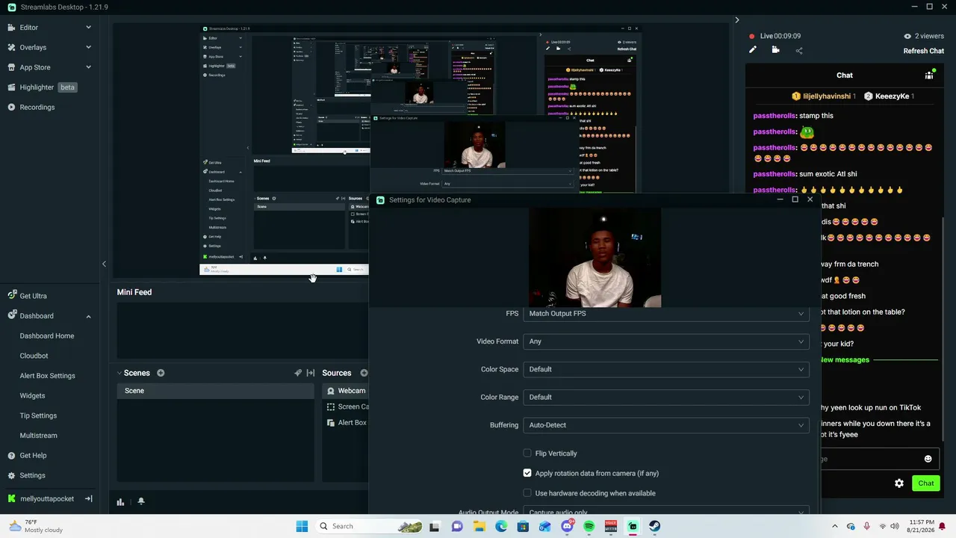The width and height of the screenshot is (956, 538).
Task: Expand the App Store menu chevron
Action: [88, 67]
